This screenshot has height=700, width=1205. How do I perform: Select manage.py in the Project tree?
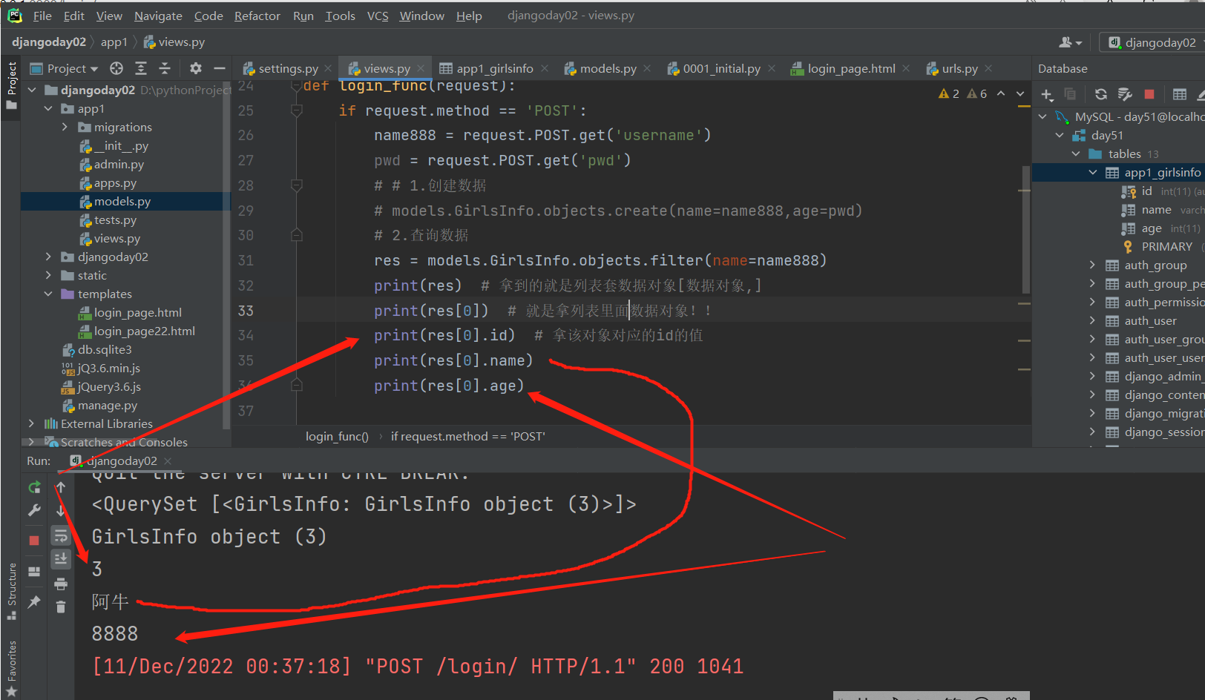108,406
